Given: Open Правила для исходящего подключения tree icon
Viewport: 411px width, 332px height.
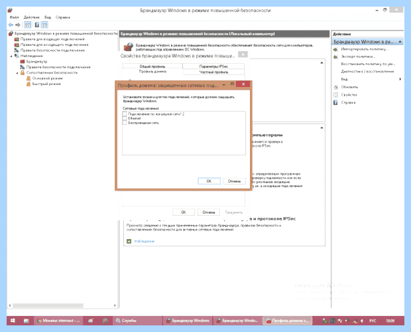Looking at the screenshot, I should click(17, 44).
